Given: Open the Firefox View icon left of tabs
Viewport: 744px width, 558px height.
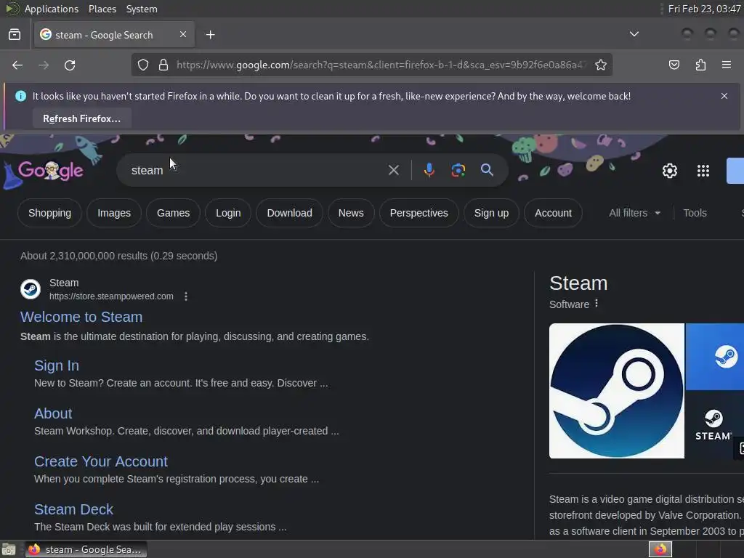Looking at the screenshot, I should click(15, 35).
